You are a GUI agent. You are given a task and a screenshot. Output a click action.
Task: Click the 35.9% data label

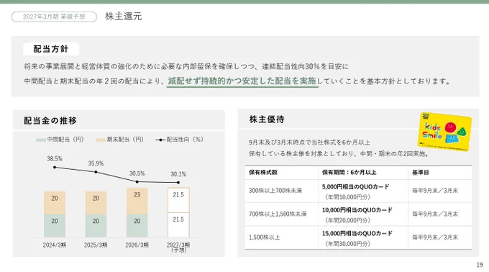96,163
